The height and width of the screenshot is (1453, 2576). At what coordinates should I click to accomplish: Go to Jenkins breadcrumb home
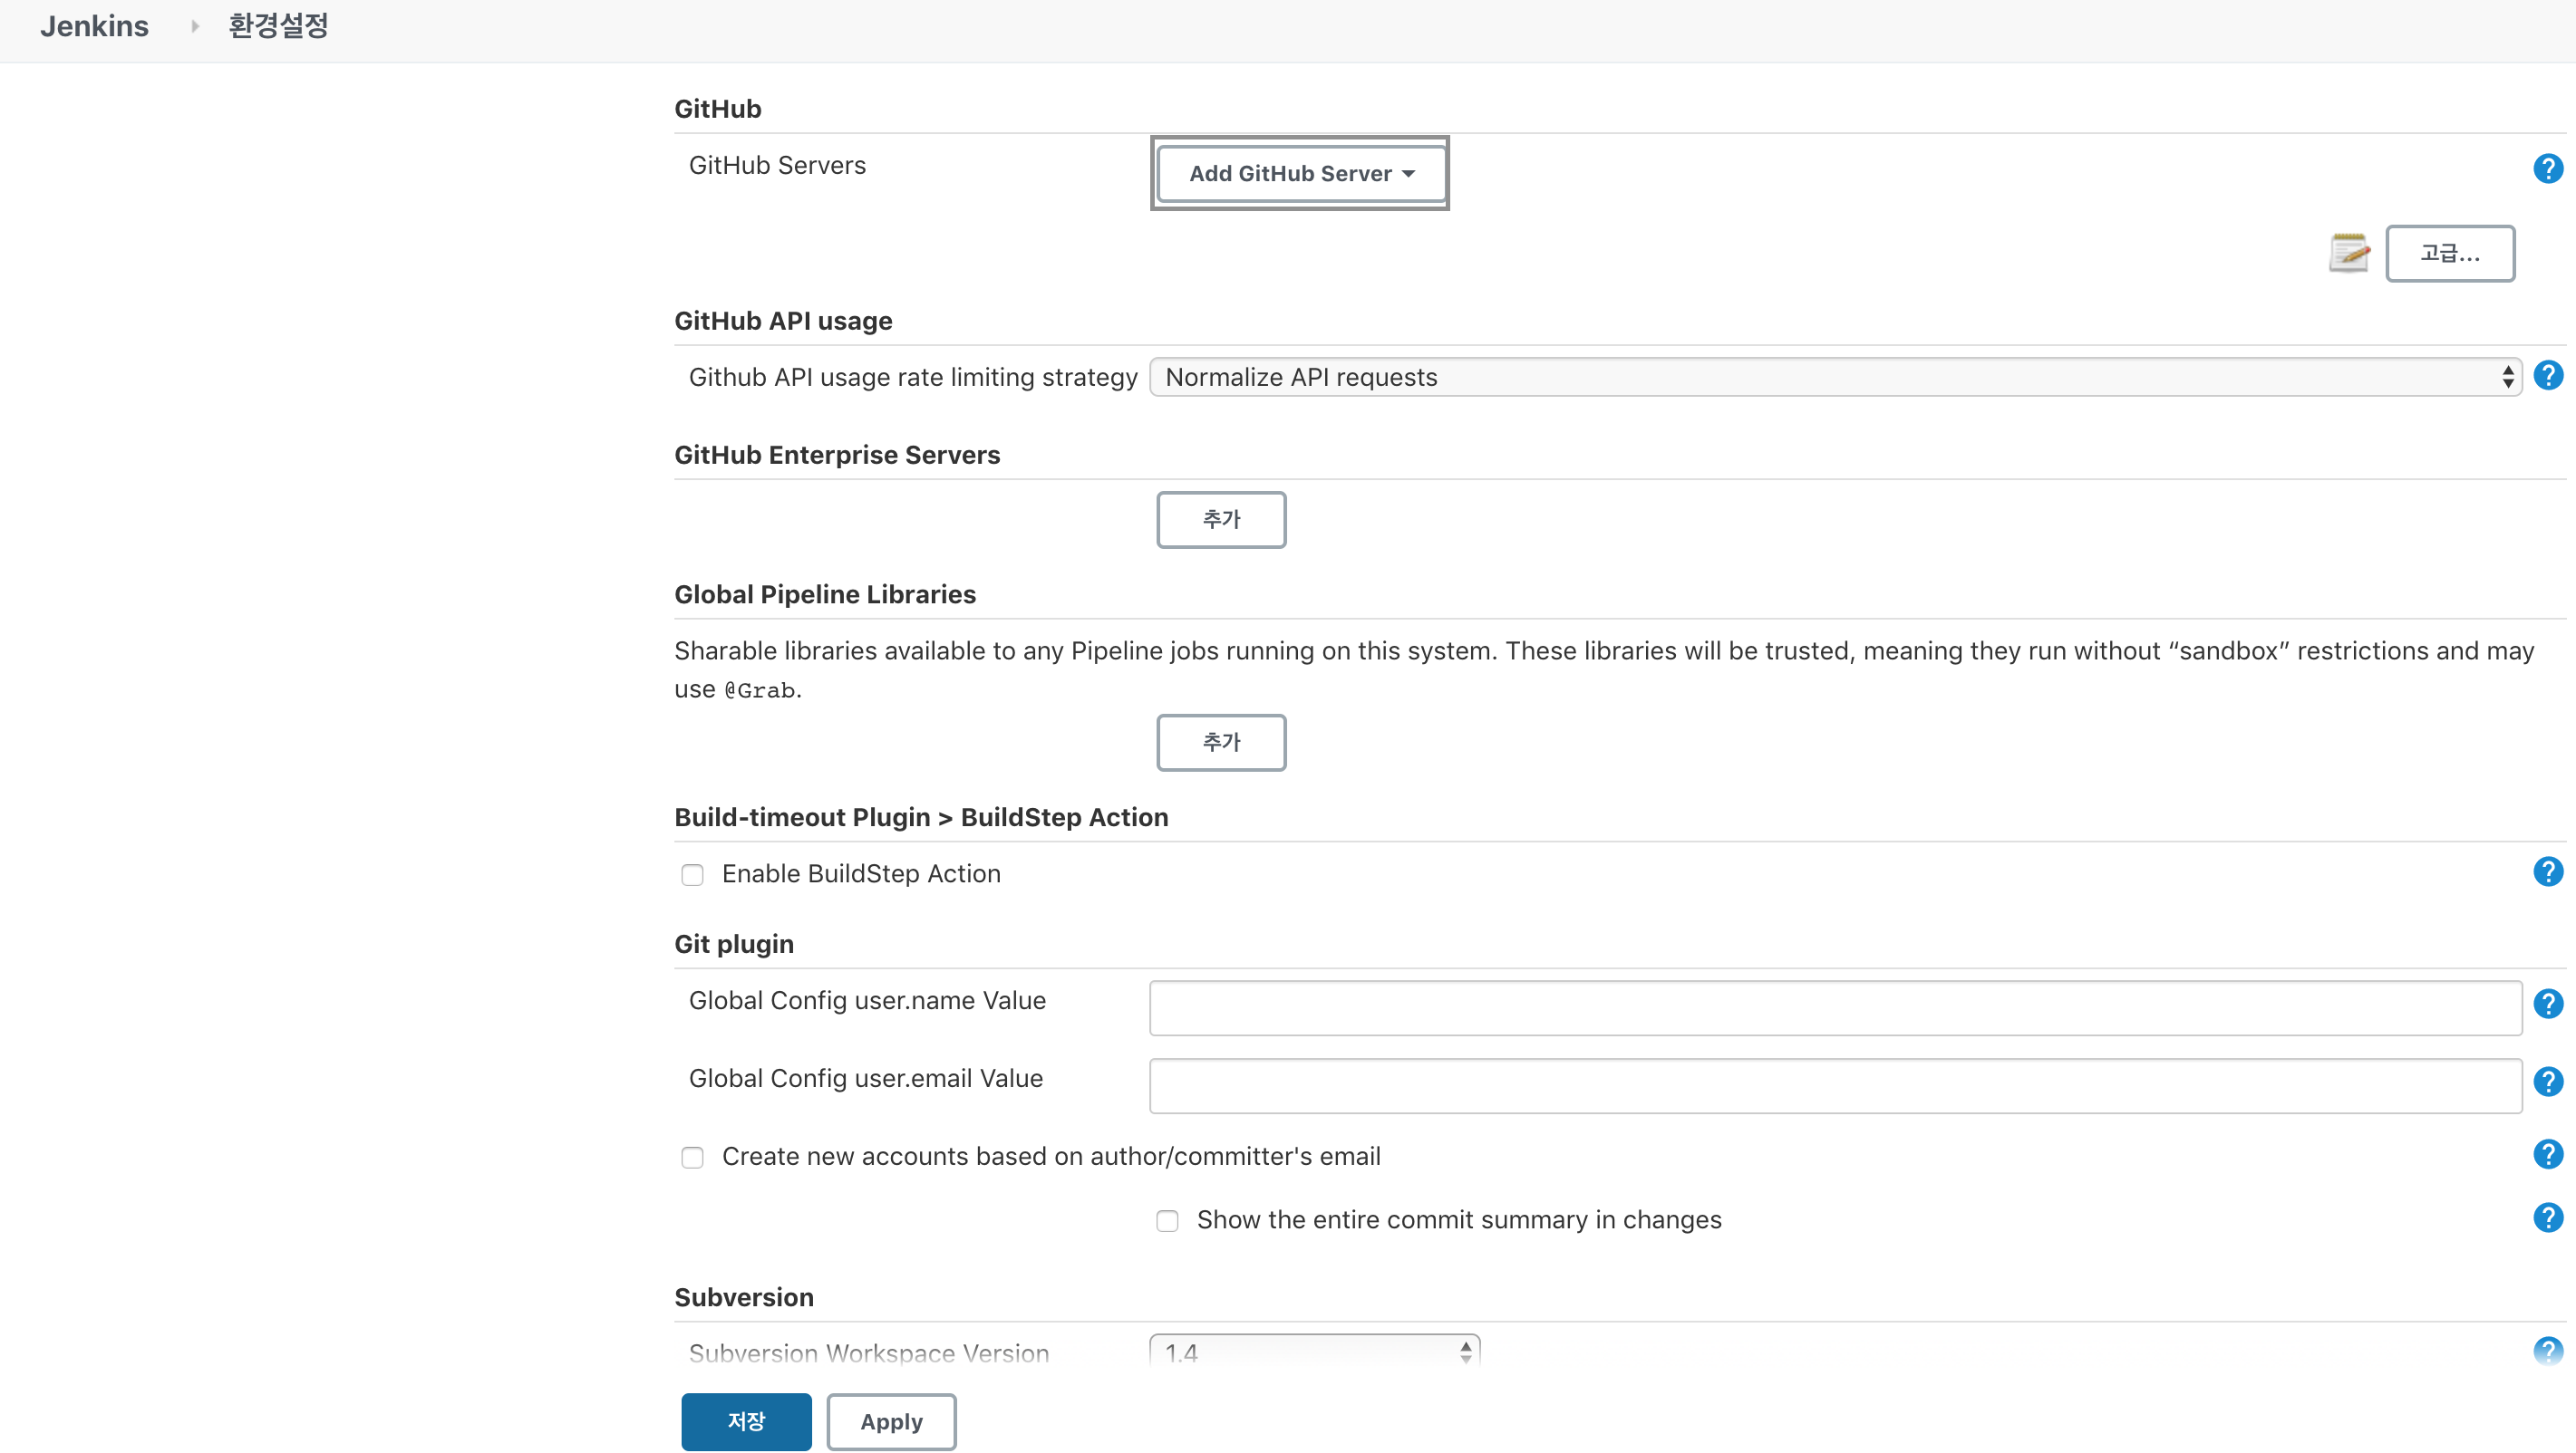click(x=94, y=26)
